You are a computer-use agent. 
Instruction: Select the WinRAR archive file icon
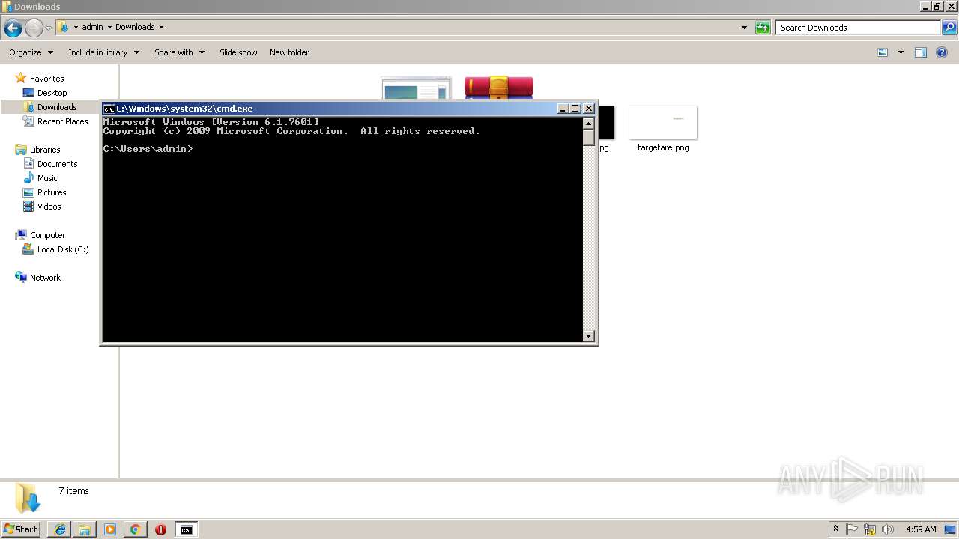[x=499, y=88]
